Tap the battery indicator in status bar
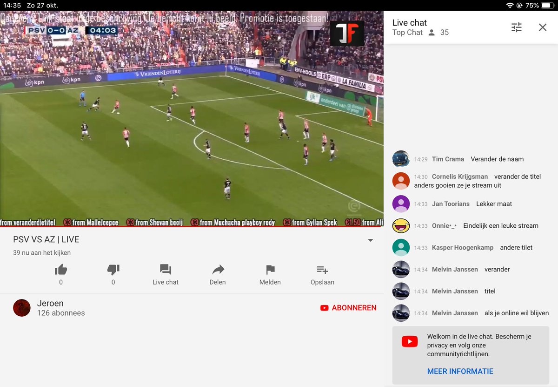This screenshot has width=558, height=387. pos(548,5)
